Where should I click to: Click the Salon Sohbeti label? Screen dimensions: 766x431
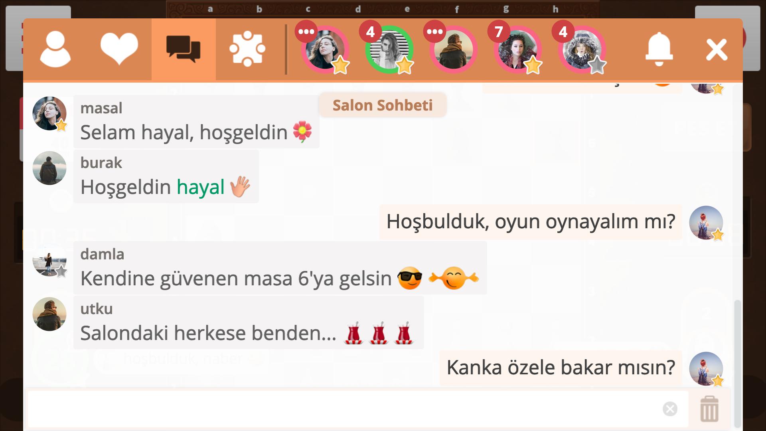point(383,105)
